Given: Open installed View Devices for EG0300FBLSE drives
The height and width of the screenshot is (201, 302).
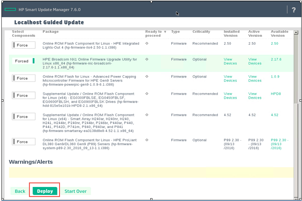Looking at the screenshot, I should (x=230, y=96).
